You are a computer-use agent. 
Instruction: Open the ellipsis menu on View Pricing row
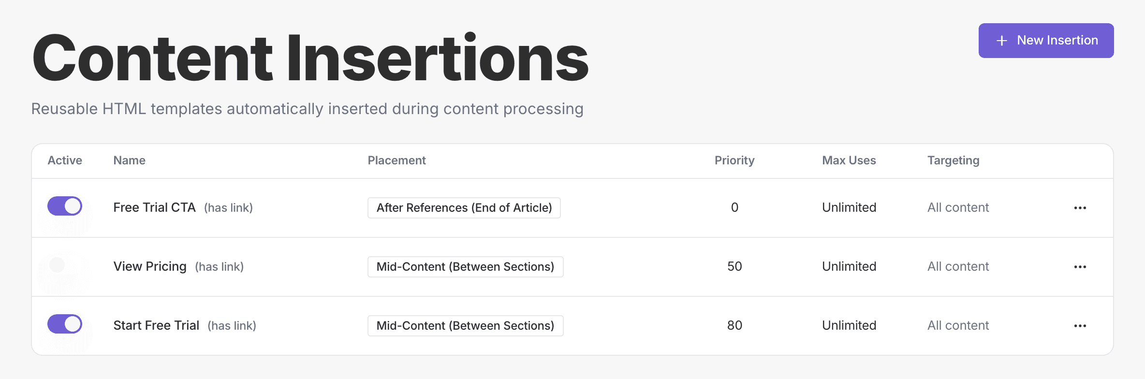[1080, 267]
